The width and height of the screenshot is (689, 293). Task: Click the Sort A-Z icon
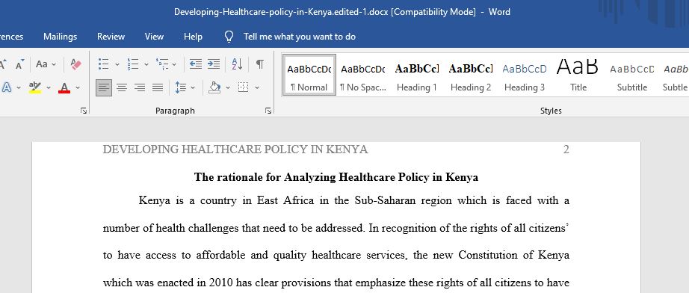tap(237, 64)
